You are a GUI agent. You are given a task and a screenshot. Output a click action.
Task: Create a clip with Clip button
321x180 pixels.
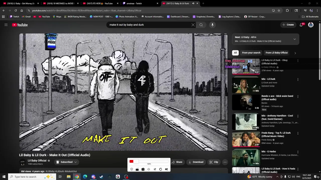tap(214, 162)
